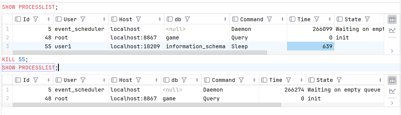The height and width of the screenshot is (115, 401).
Task: Filter the Id column in first table
Action: [x=35, y=19]
